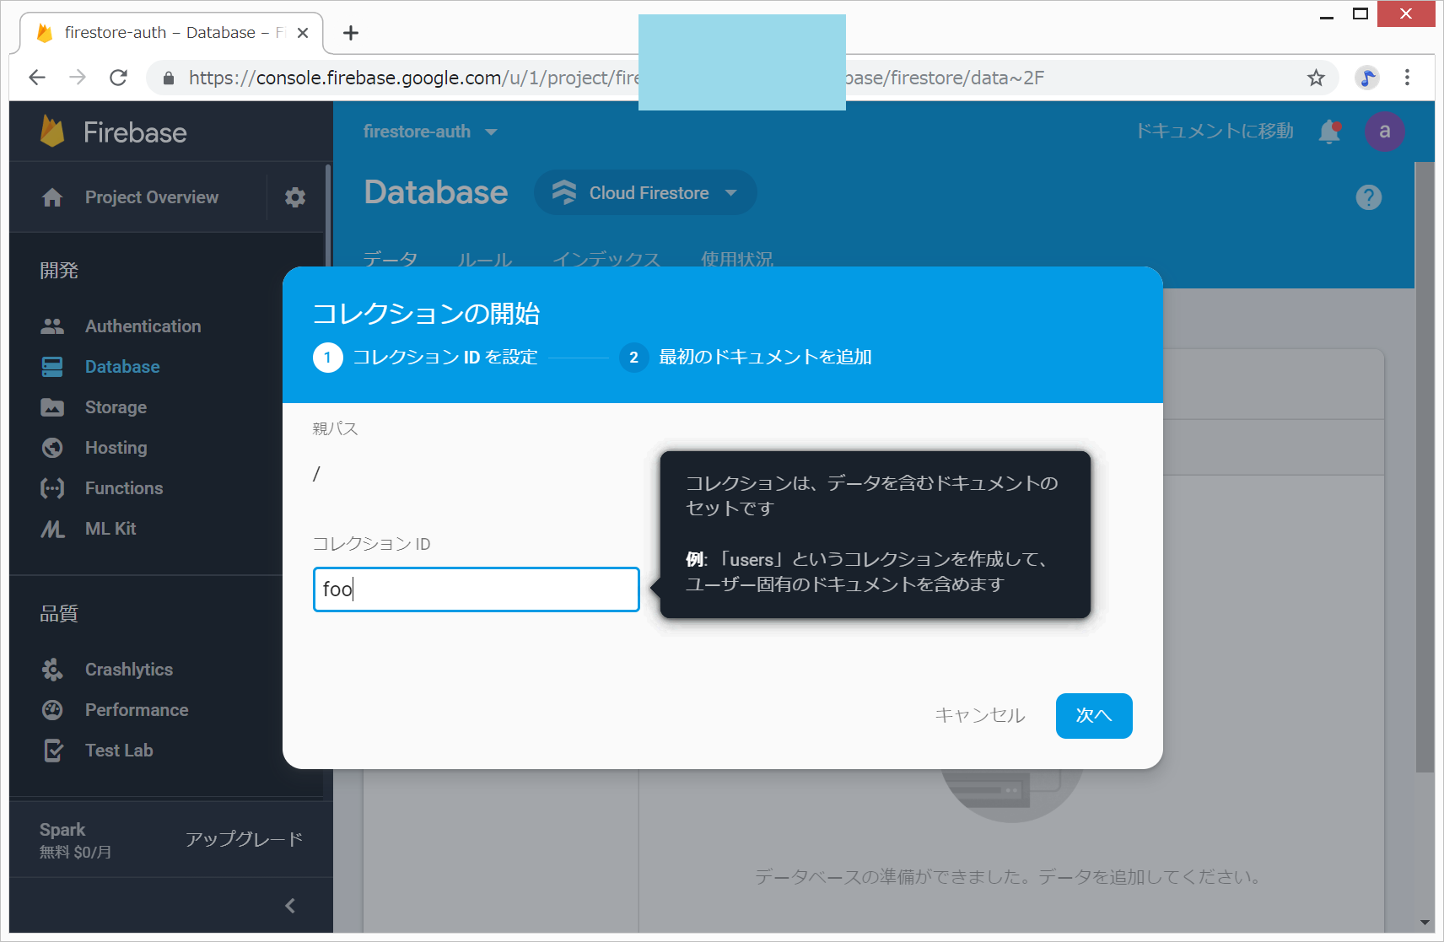This screenshot has width=1444, height=942.
Task: Click the browser address bar URL
Action: [616, 78]
